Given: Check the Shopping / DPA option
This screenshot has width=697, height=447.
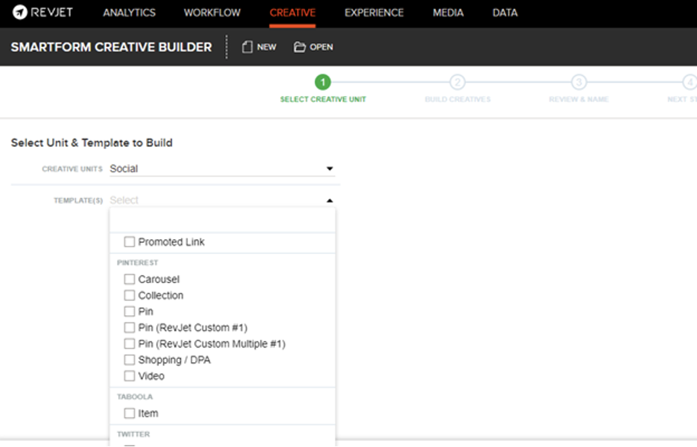Looking at the screenshot, I should click(130, 360).
